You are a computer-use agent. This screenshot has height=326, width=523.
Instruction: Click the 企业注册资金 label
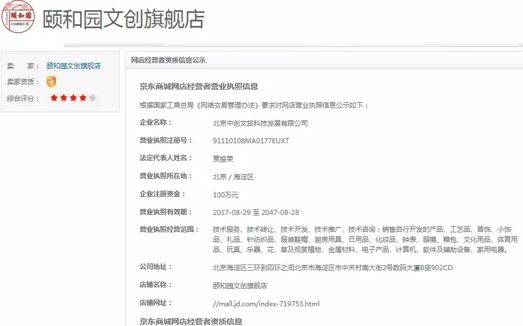pos(162,194)
